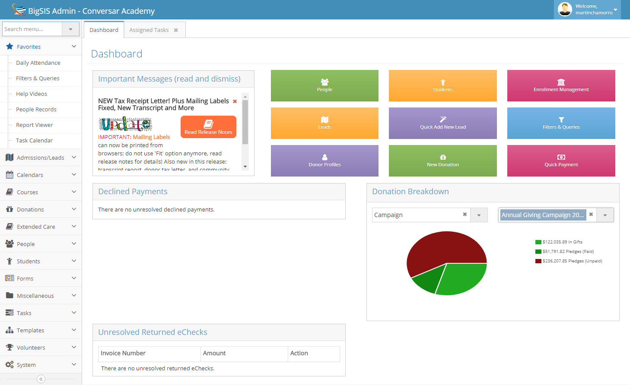Image resolution: width=630 pixels, height=385 pixels.
Task: Open the search menu dropdown arrow
Action: [70, 29]
